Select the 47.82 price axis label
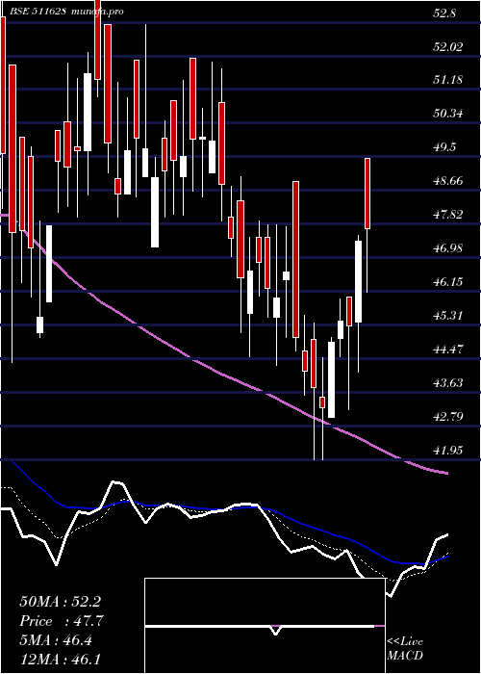The image size is (481, 674). tap(448, 215)
